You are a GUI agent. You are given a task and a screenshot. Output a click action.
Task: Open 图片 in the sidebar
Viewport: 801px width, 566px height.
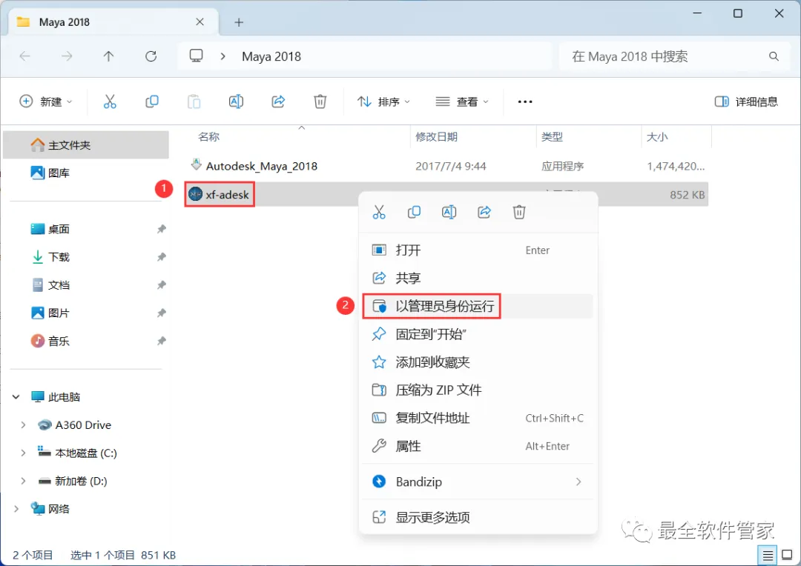click(86, 313)
